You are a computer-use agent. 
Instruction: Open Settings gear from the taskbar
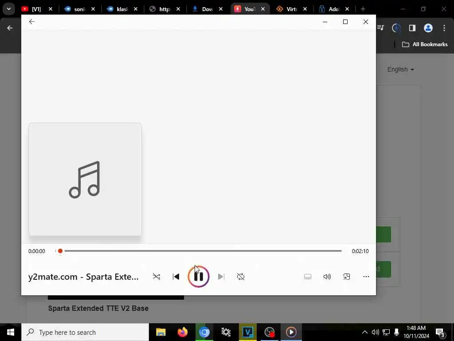(x=226, y=332)
